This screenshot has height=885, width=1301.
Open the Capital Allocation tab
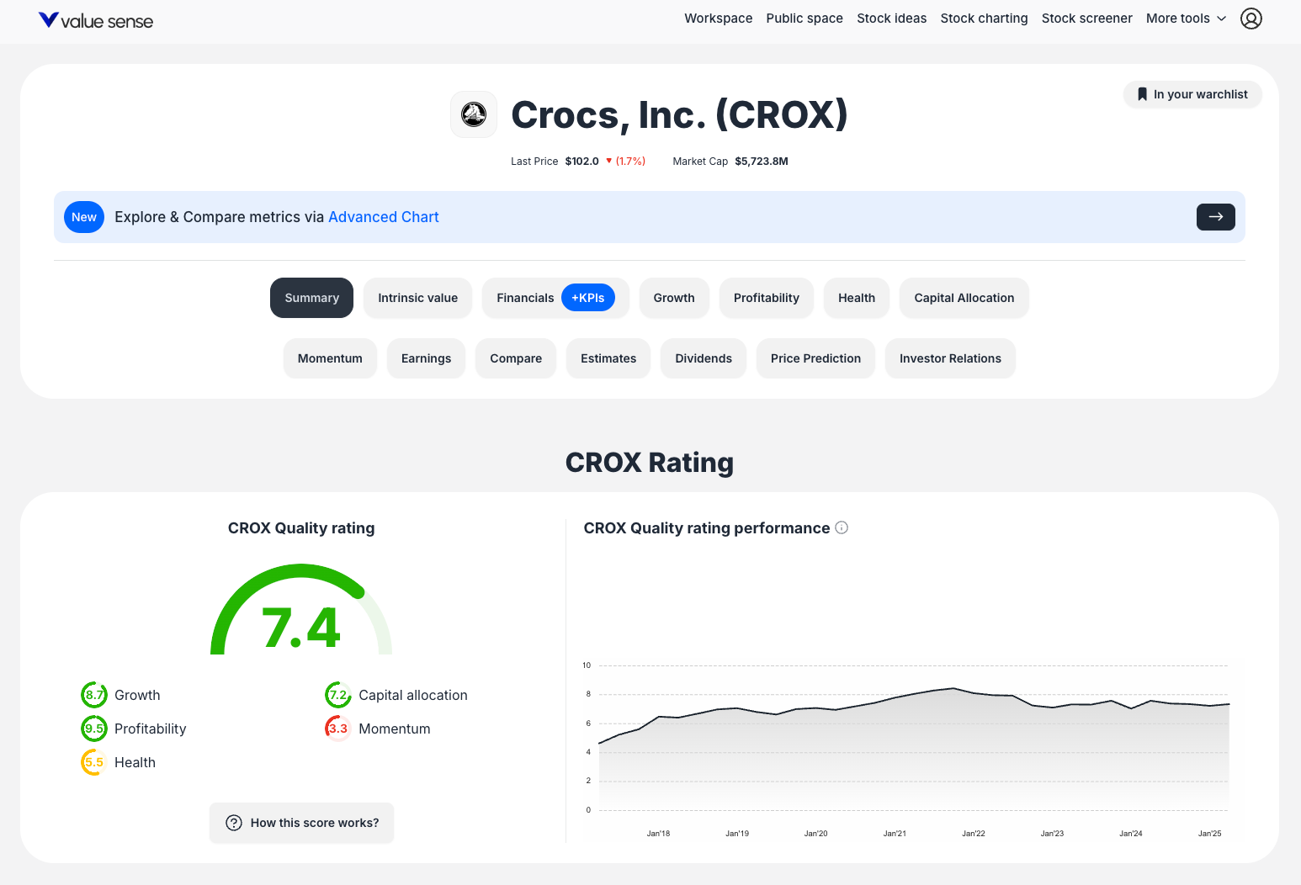pyautogui.click(x=964, y=298)
